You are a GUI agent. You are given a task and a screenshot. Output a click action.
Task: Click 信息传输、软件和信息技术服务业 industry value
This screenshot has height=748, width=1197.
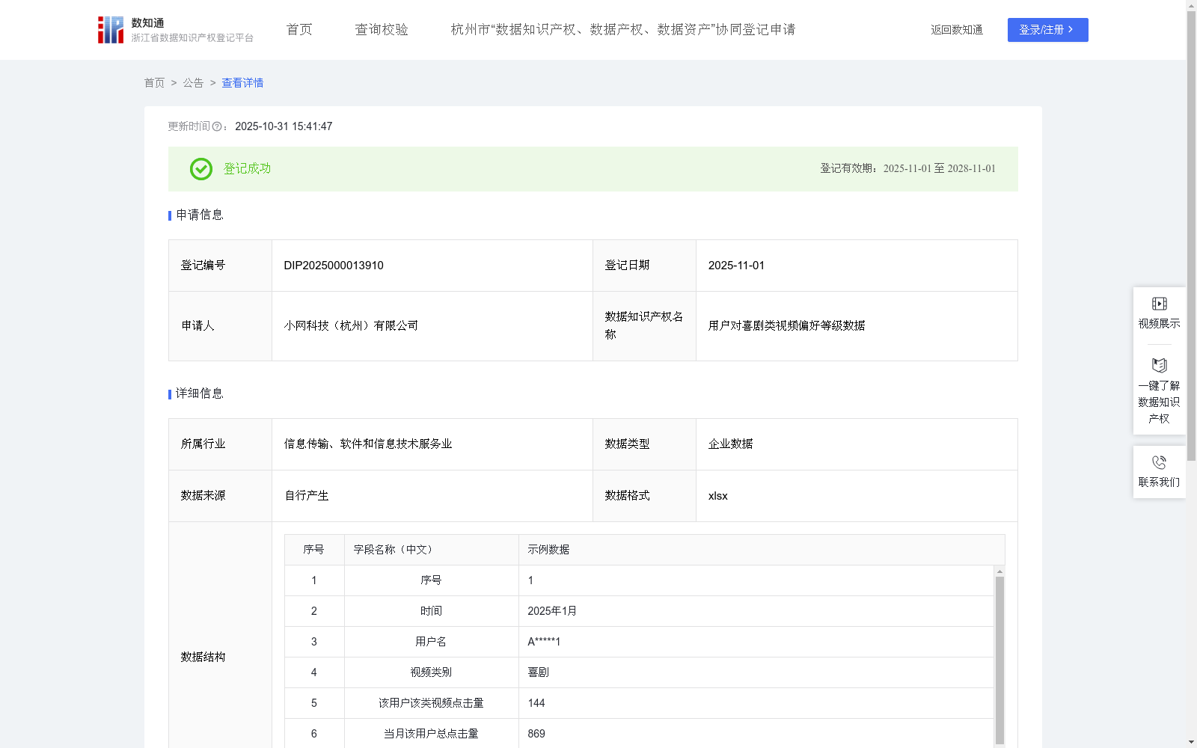[368, 444]
